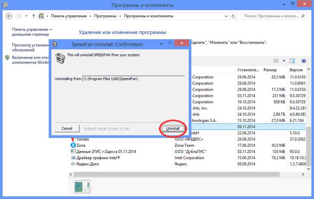314x199 pixels.
Task: Click the horizontal scrollbar thumb
Action: (x=176, y=174)
